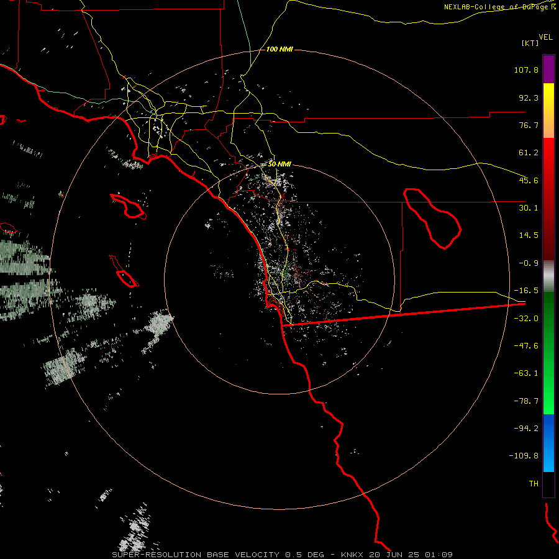Click the 45.6 legend value
Viewport: 559px width, 559px height.
(x=529, y=180)
